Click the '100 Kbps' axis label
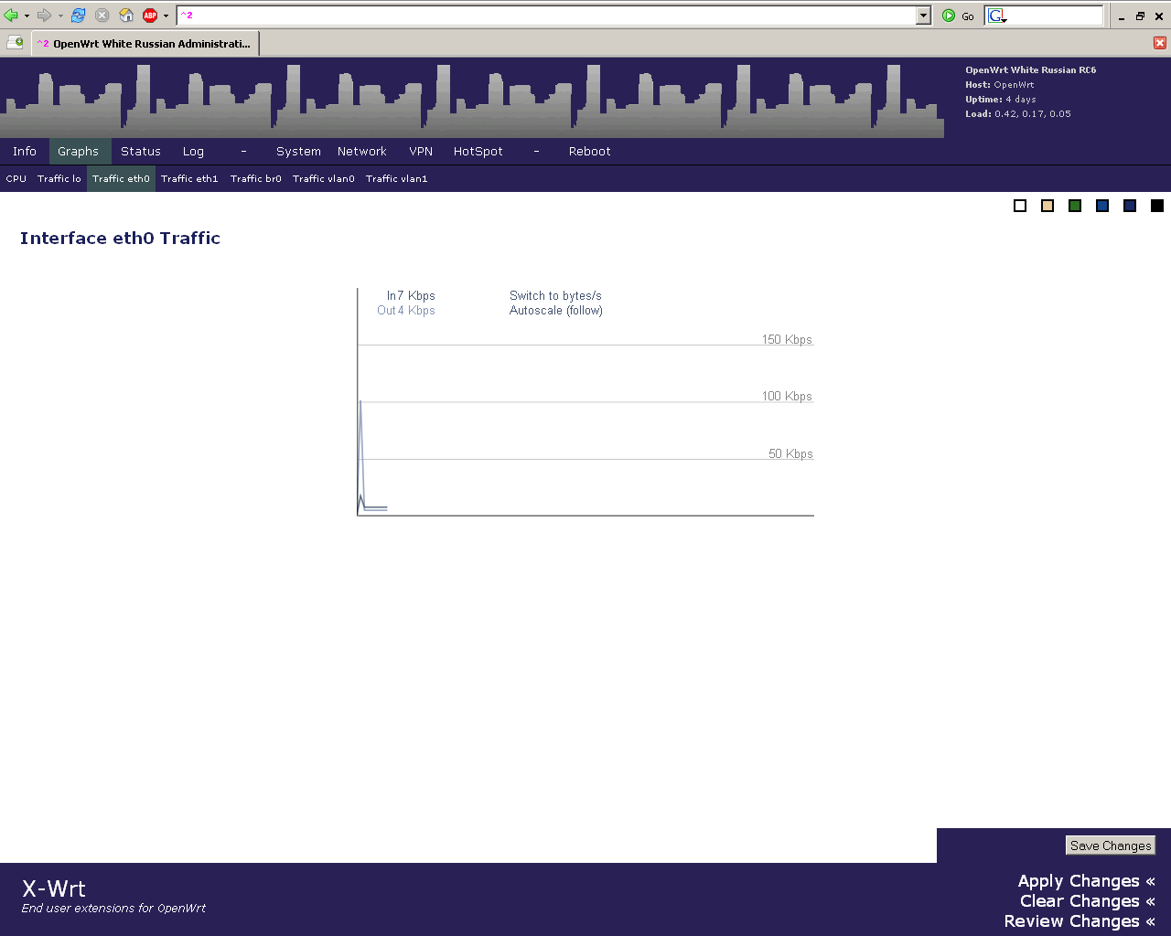 (787, 397)
